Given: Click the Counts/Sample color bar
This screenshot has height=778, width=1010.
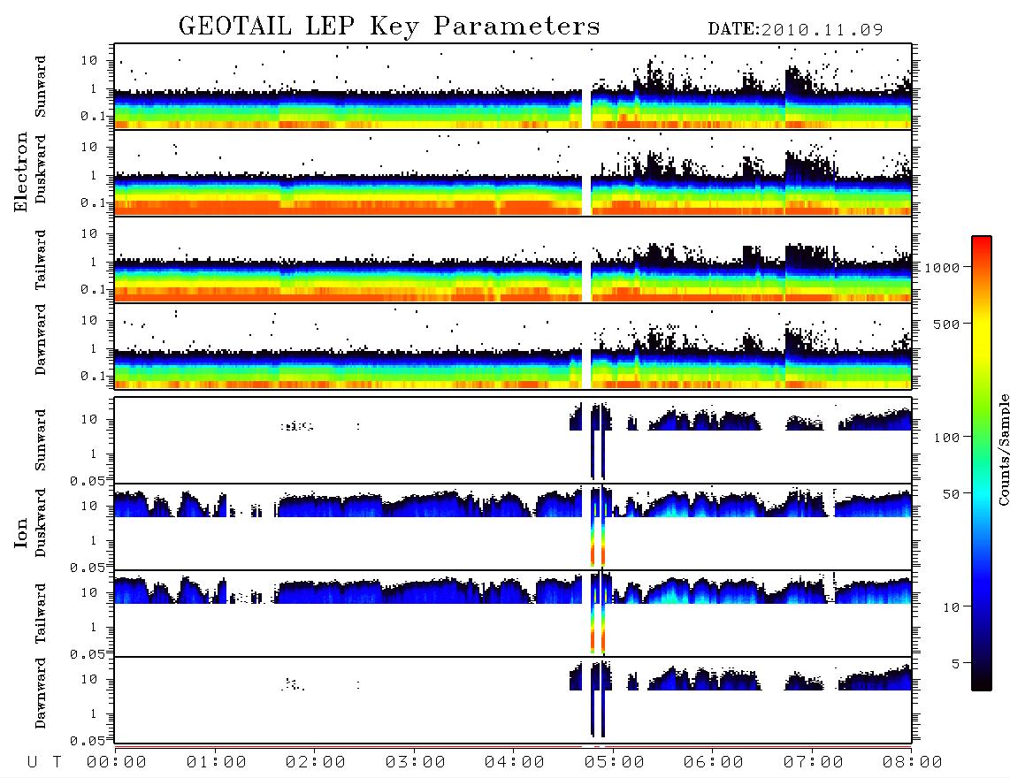Looking at the screenshot, I should point(982,463).
